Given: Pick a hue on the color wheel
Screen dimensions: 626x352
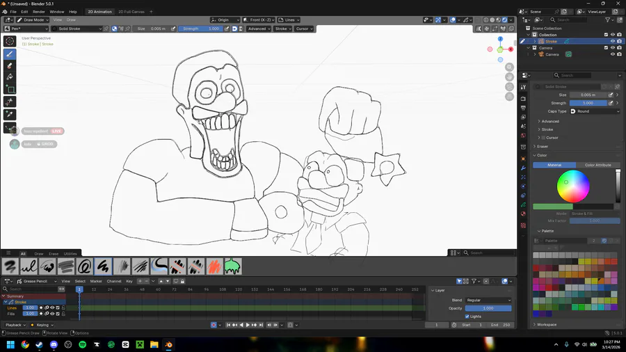Looking at the screenshot, I should click(x=573, y=186).
